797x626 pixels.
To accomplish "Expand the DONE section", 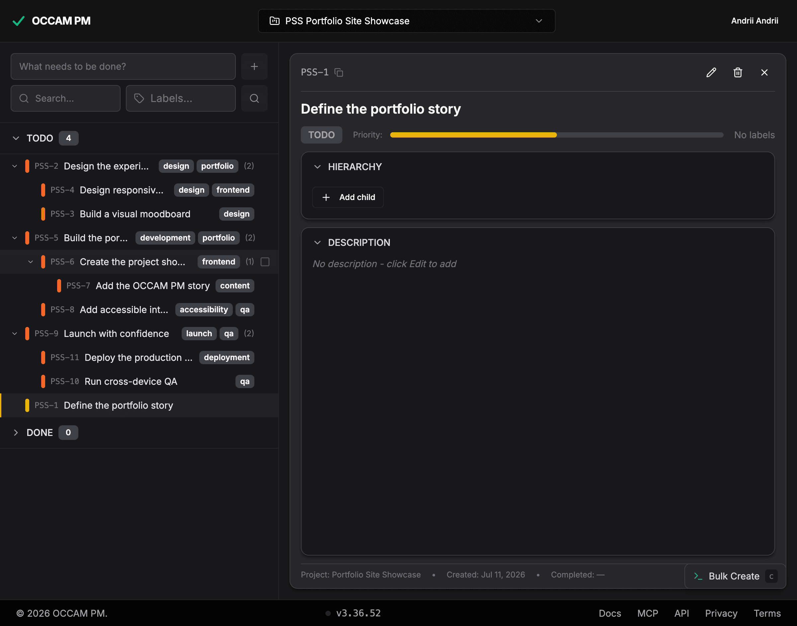I will (x=16, y=433).
